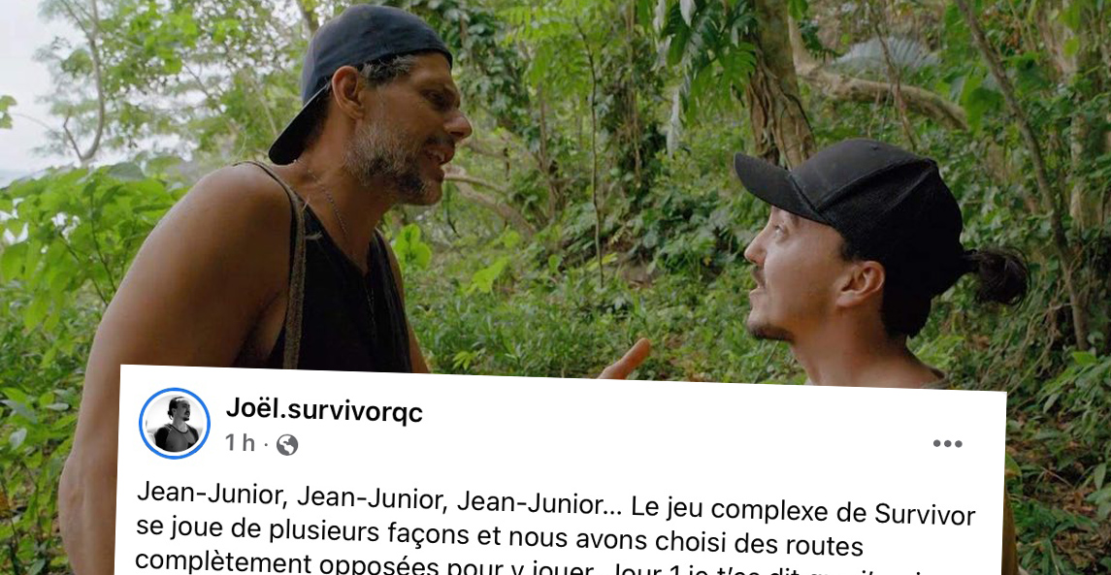Open the Joël.survivorqc profile picture

click(x=175, y=423)
